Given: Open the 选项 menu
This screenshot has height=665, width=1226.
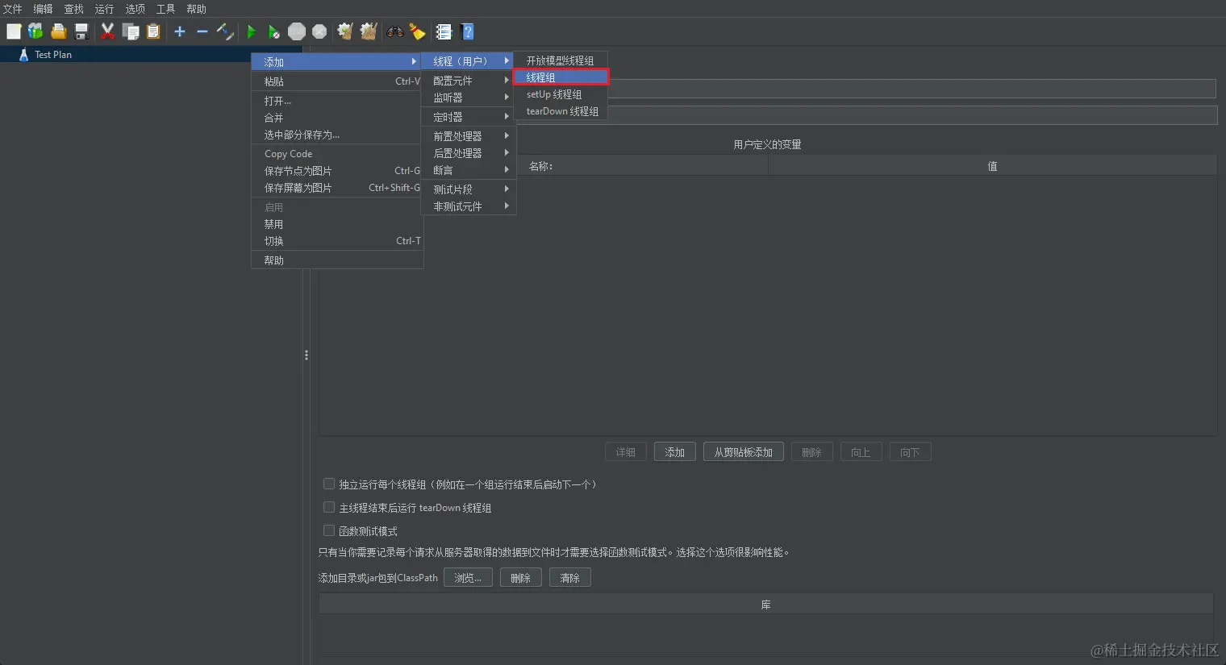Looking at the screenshot, I should 136,9.
